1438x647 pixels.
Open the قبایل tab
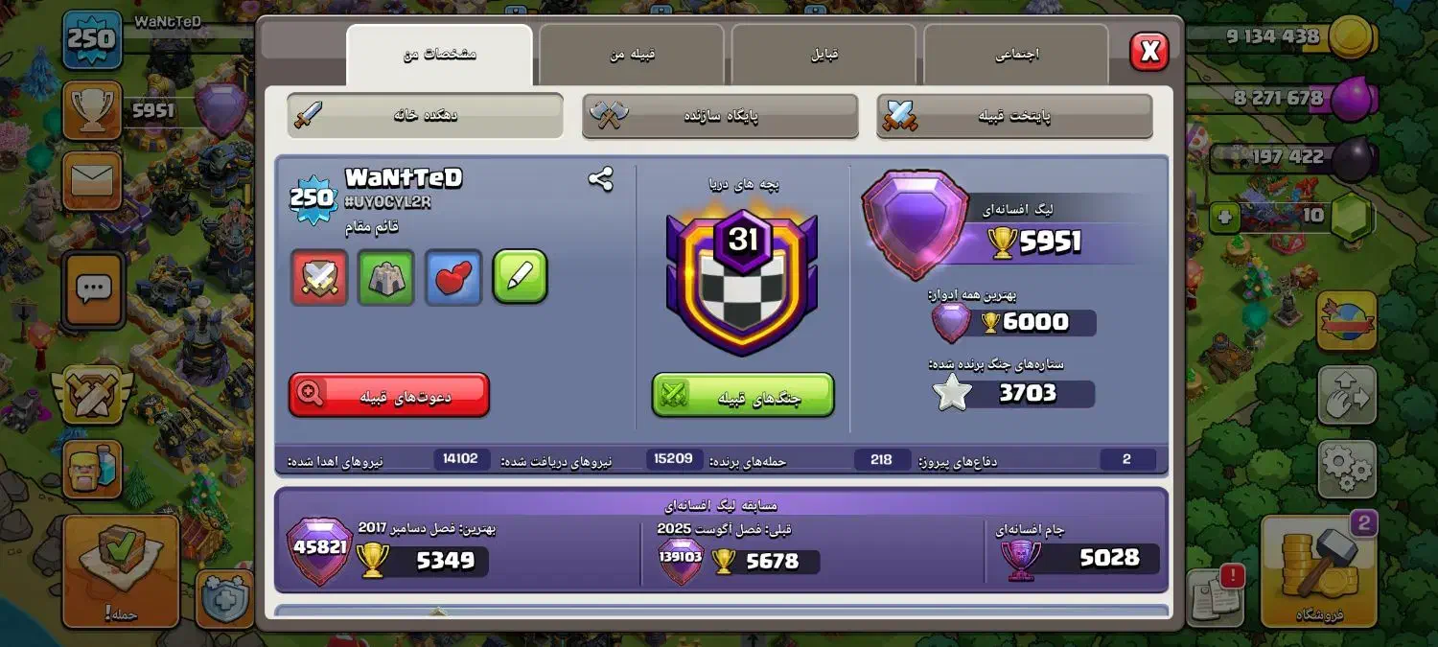[x=824, y=55]
